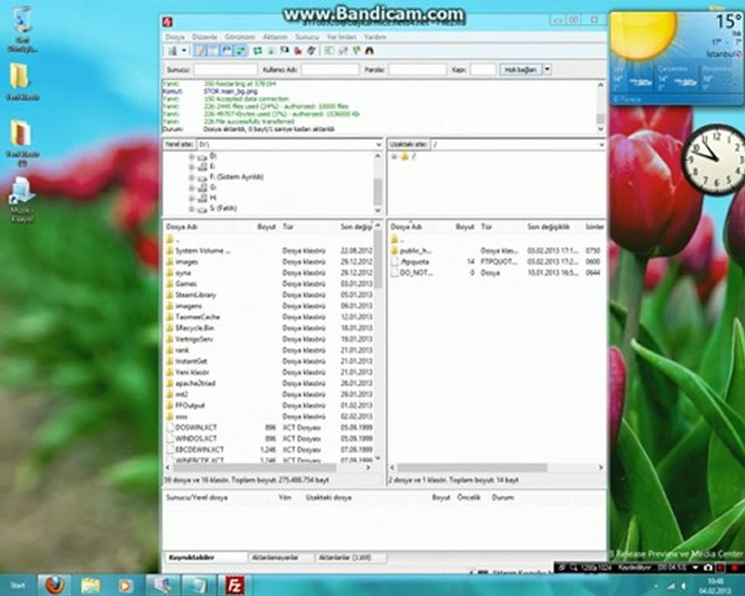
Task: Open the Aktarım menu
Action: click(x=275, y=36)
